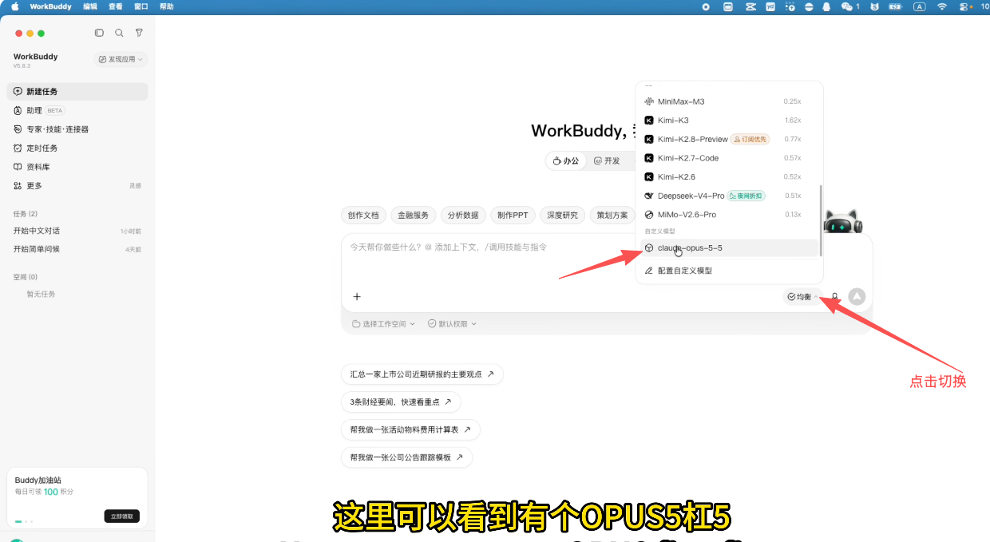Open WorkBuddy menu in menu bar
990x542 pixels.
tap(50, 6)
